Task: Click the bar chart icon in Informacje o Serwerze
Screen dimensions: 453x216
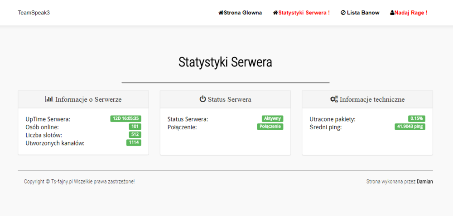Action: coord(49,99)
